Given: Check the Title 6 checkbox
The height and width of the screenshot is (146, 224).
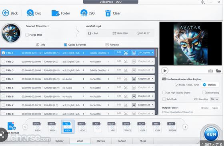Looking at the screenshot, I should pos(4,96).
